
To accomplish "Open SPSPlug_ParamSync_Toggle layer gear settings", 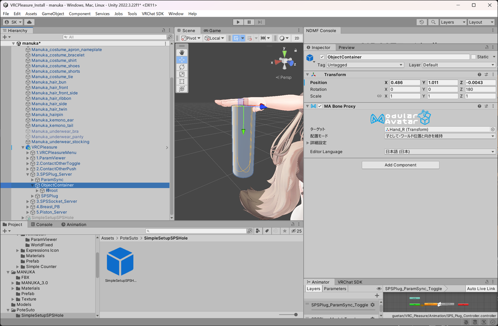I will (x=372, y=305).
